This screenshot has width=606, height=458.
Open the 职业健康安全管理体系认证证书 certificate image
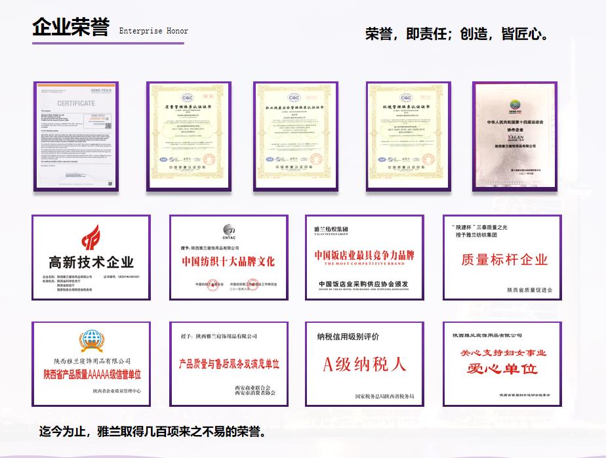click(x=296, y=136)
